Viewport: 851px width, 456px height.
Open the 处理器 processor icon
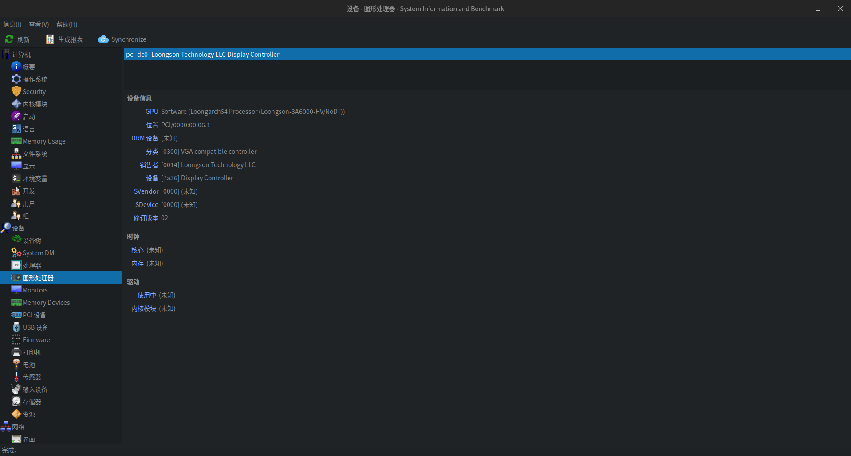(16, 265)
